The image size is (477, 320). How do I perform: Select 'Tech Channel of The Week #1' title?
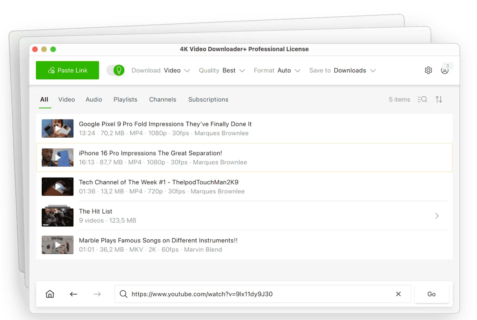click(159, 182)
